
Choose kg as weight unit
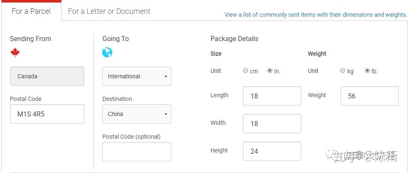(x=343, y=70)
